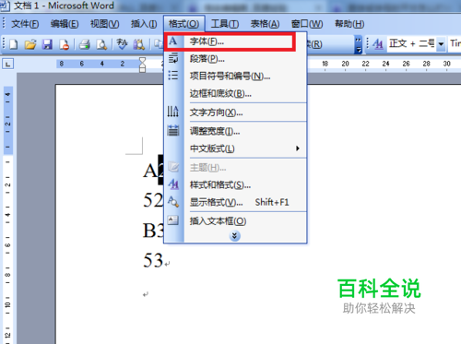Click the font name box showing Tim
Screen dimensions: 461x344
[x=455, y=44]
